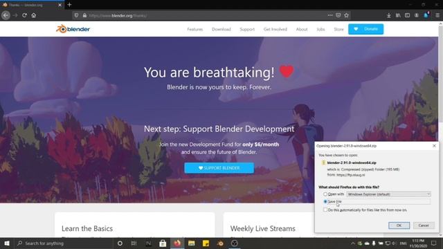Image resolution: width=443 pixels, height=249 pixels.
Task: Reload the current page
Action: pos(25,15)
